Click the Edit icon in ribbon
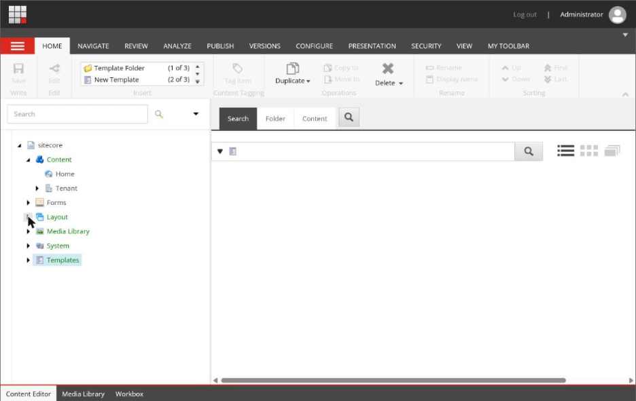The width and height of the screenshot is (636, 401). coord(54,68)
